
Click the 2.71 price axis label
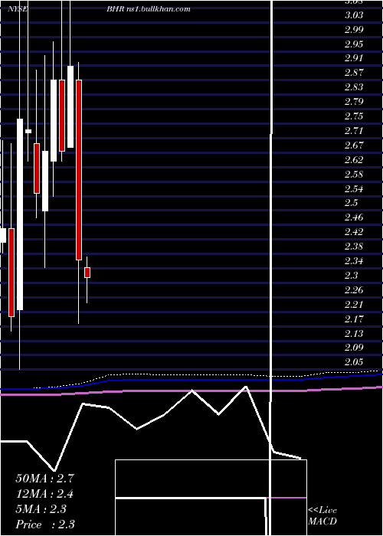pyautogui.click(x=354, y=131)
